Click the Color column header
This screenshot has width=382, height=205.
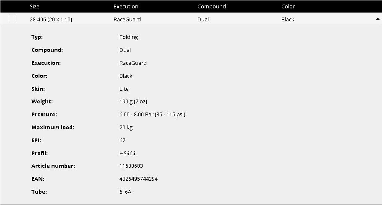pyautogui.click(x=288, y=7)
